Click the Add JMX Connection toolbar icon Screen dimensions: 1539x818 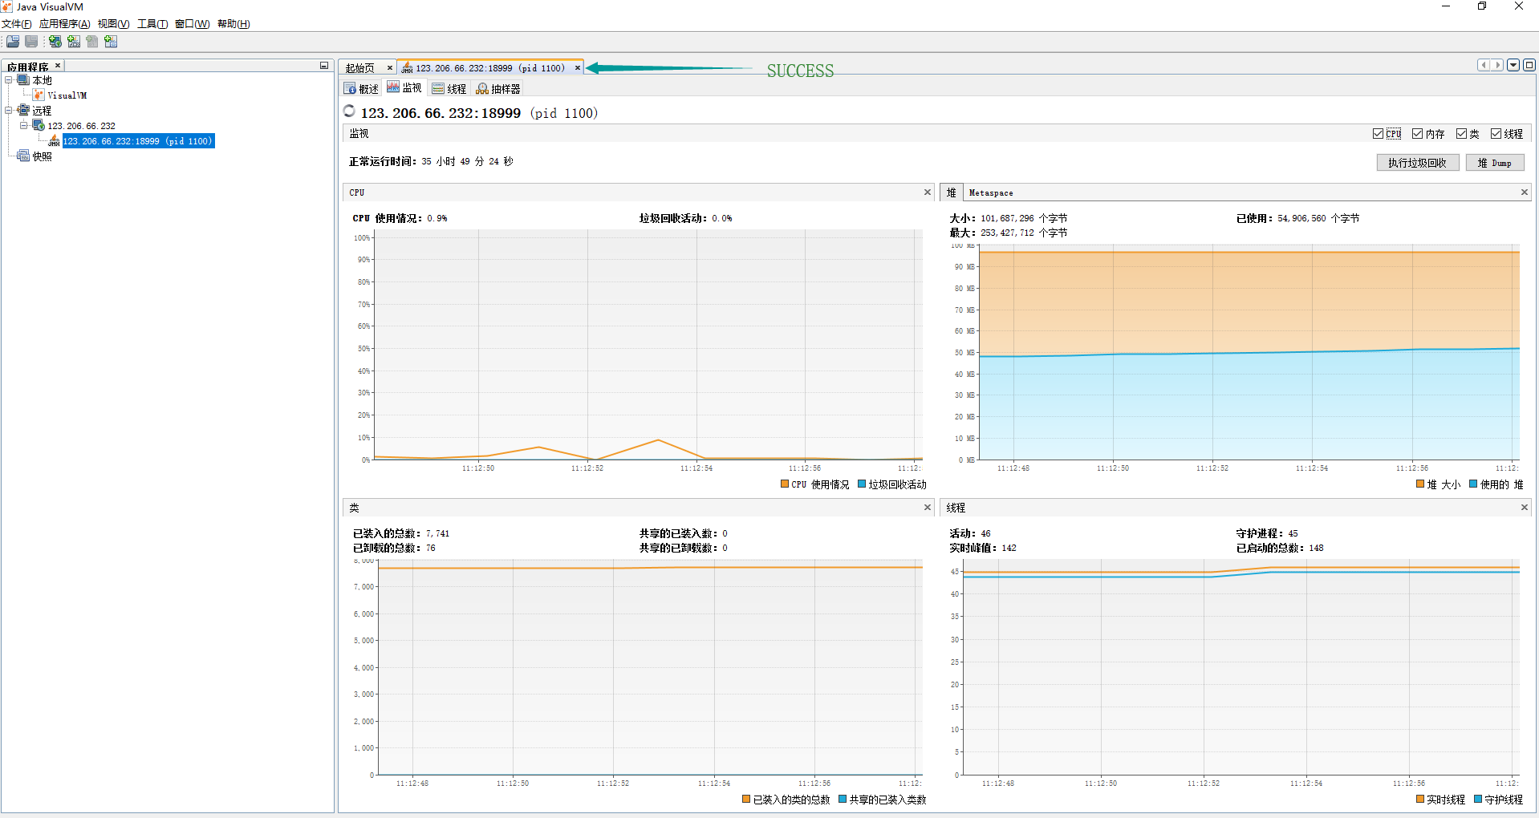point(74,42)
